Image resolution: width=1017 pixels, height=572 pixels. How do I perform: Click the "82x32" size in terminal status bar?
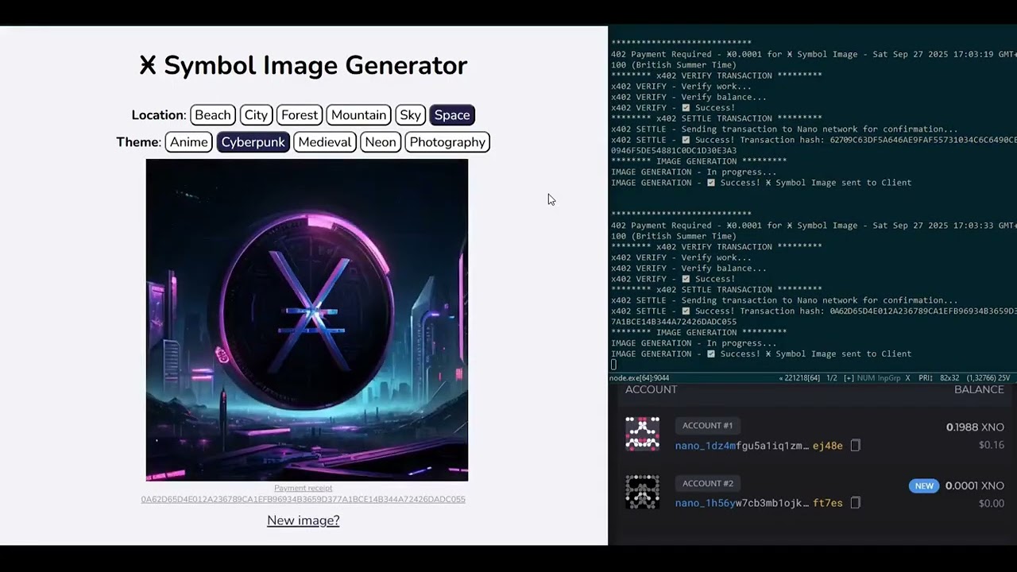point(950,378)
